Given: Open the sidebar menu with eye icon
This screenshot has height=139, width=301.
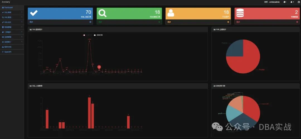Looking at the screenshot, I should [x=12, y=42].
